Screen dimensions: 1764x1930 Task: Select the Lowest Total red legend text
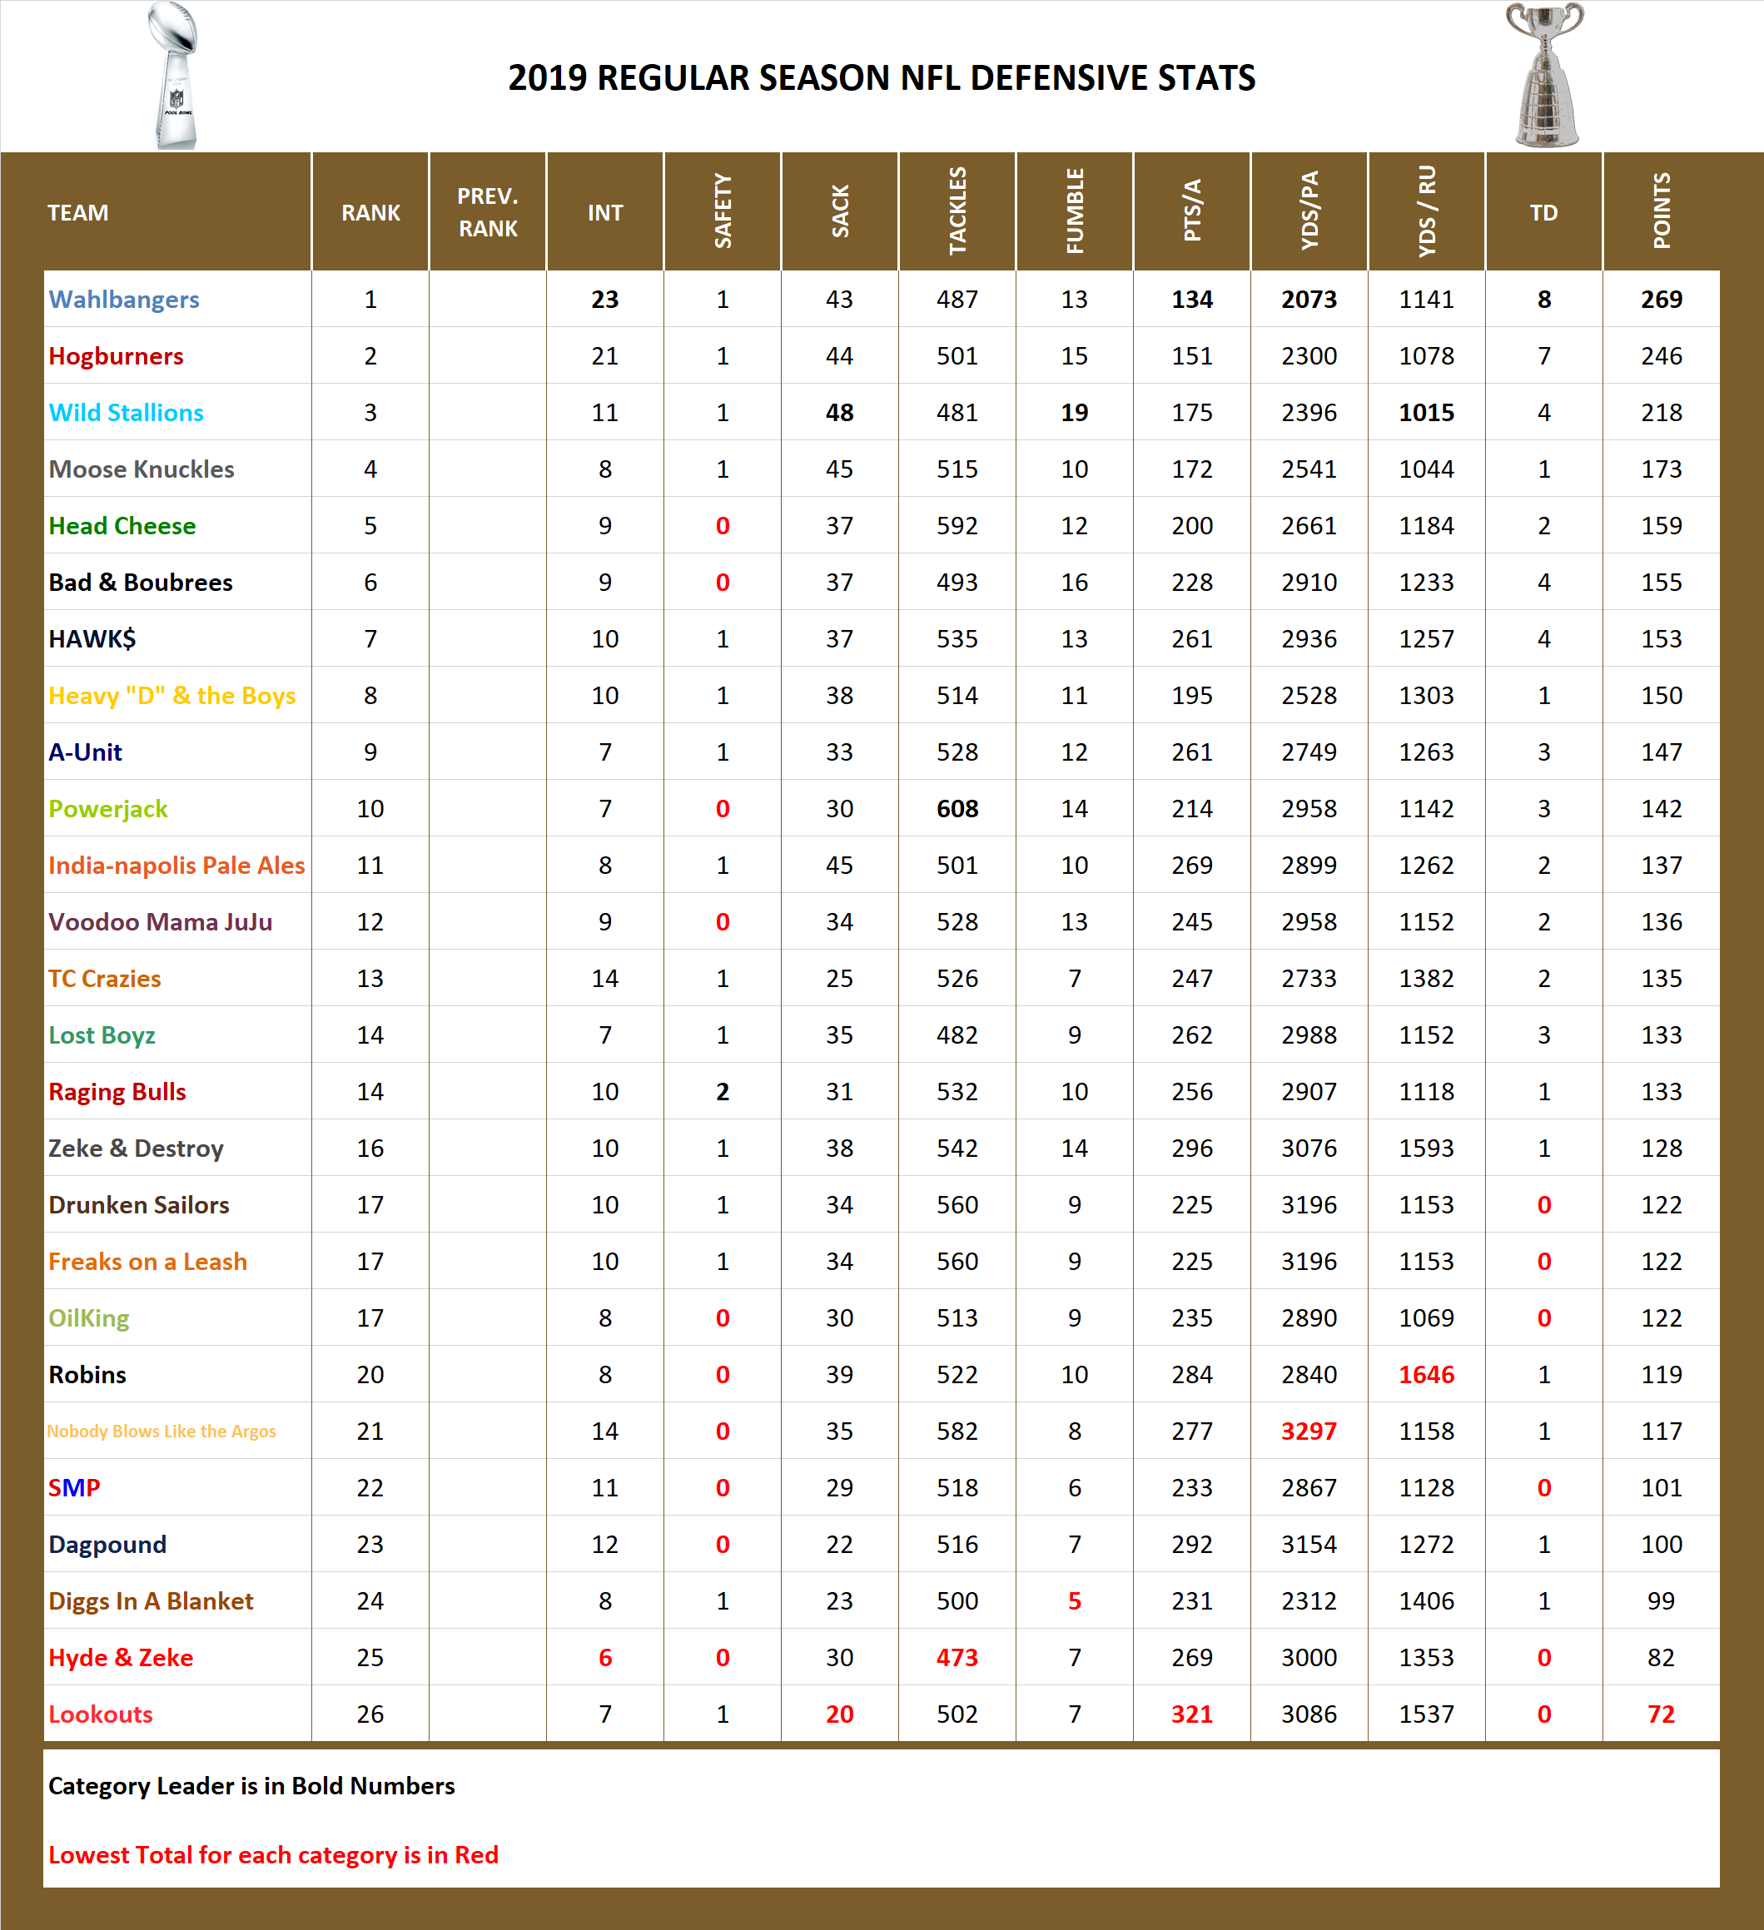tap(273, 1854)
